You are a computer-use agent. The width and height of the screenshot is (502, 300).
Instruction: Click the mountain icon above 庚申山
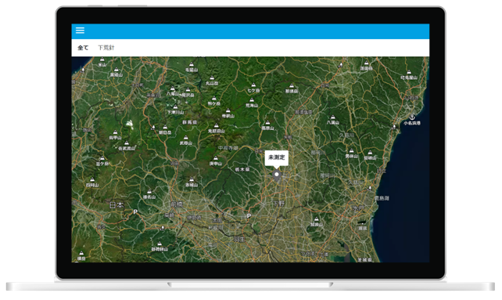(216, 158)
